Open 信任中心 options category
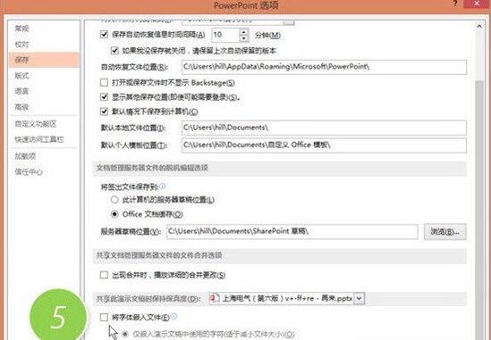This screenshot has height=340, width=491. [x=29, y=171]
